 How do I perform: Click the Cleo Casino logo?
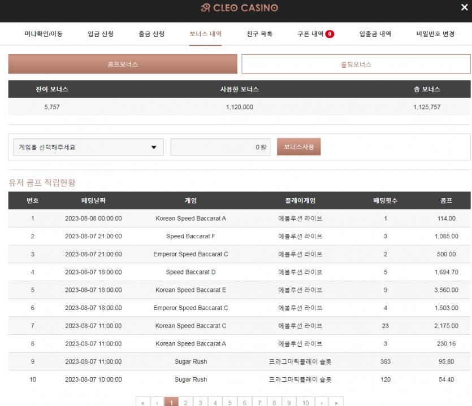pyautogui.click(x=240, y=7)
